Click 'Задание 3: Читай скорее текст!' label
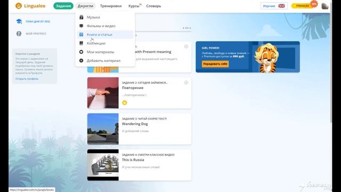The height and width of the screenshot is (192, 341). (x=144, y=118)
